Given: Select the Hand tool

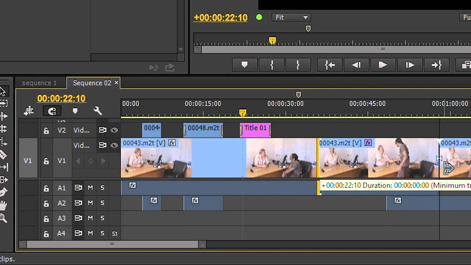Looking at the screenshot, I should point(3,205).
